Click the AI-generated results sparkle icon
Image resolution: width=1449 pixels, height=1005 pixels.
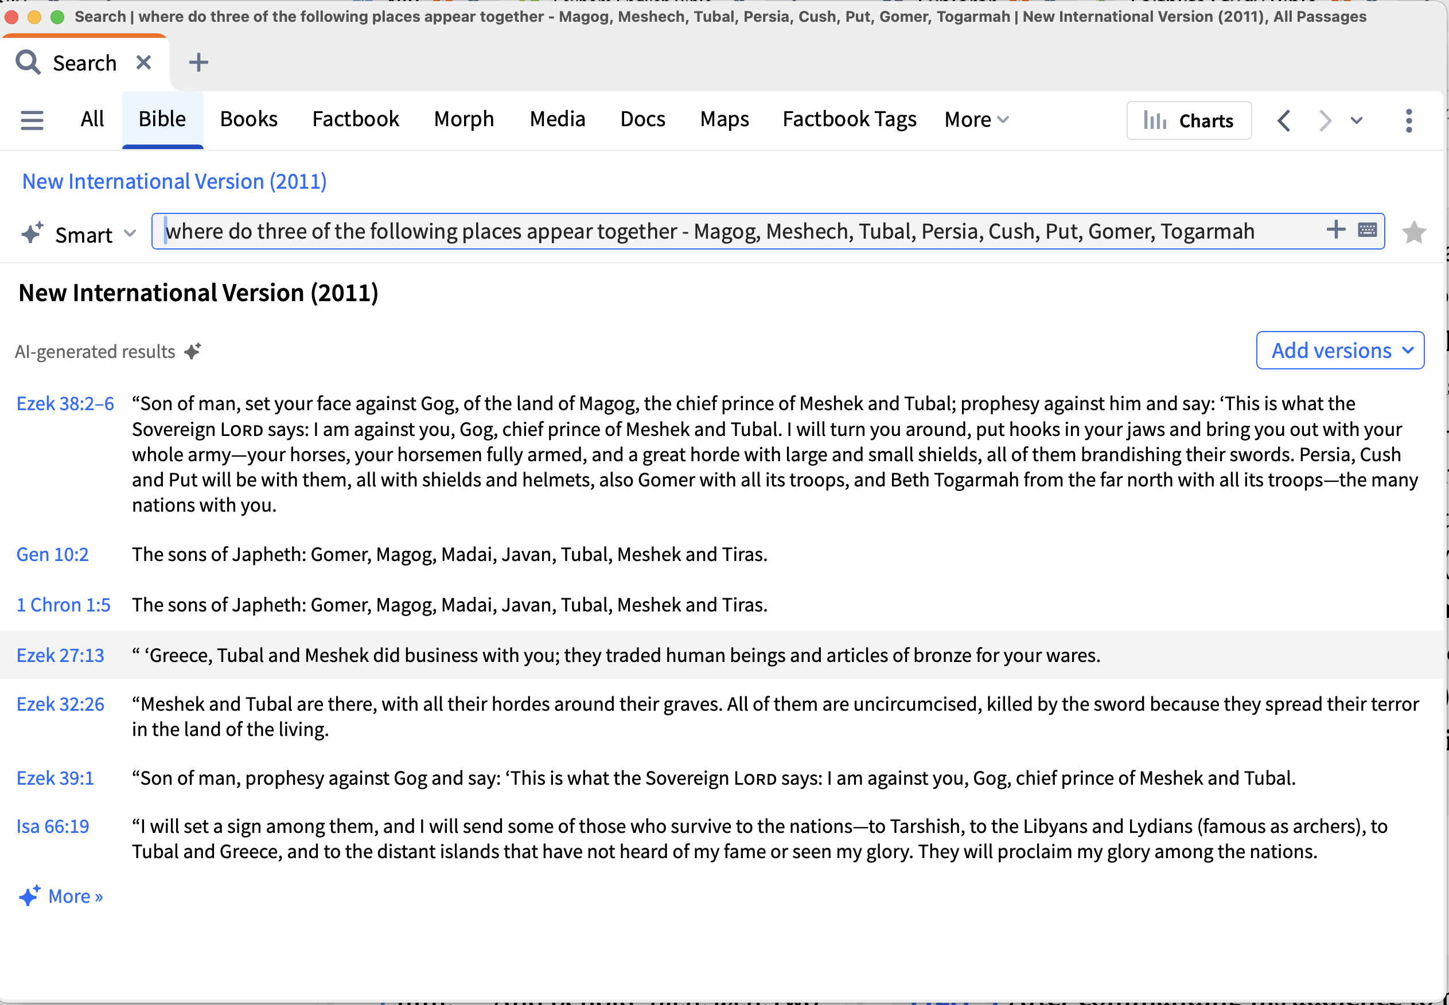click(193, 350)
